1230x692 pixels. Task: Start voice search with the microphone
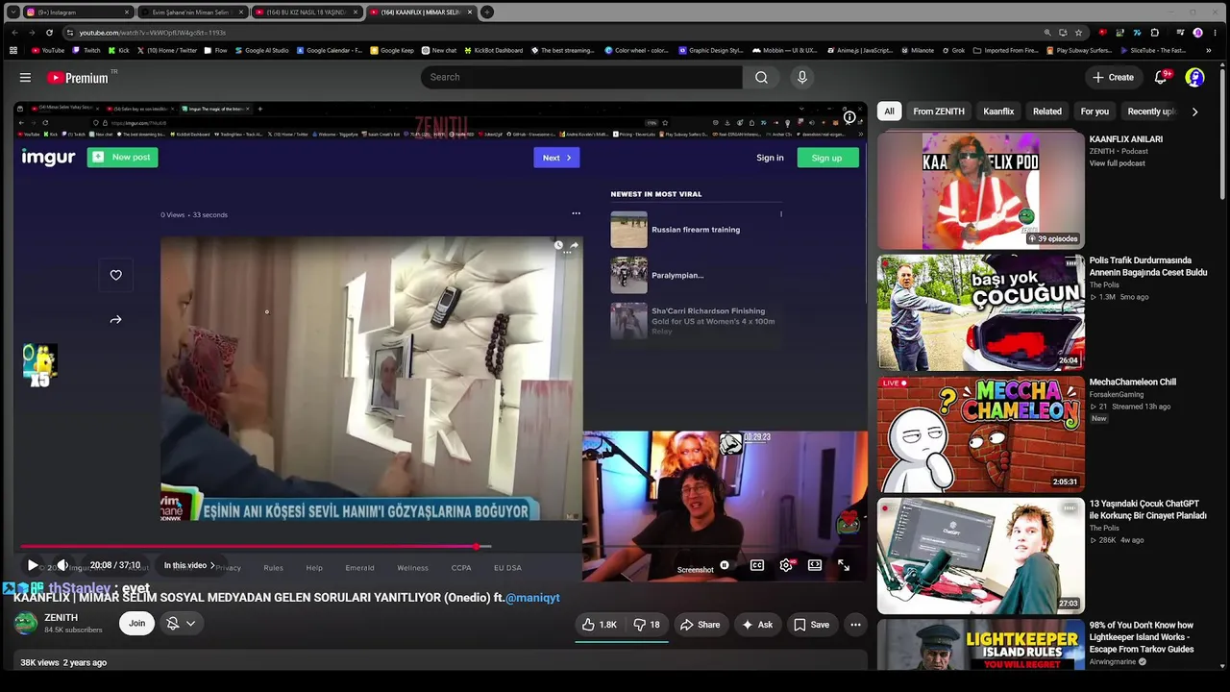click(802, 77)
